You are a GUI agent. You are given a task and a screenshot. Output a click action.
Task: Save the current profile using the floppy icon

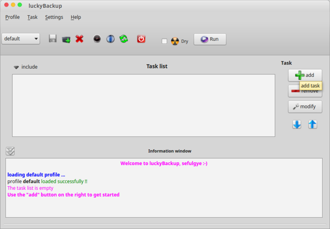[53, 38]
